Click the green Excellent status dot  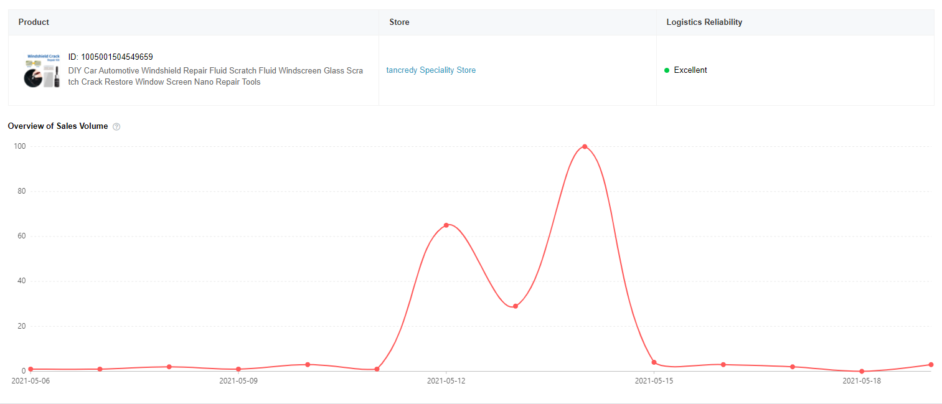pos(667,70)
